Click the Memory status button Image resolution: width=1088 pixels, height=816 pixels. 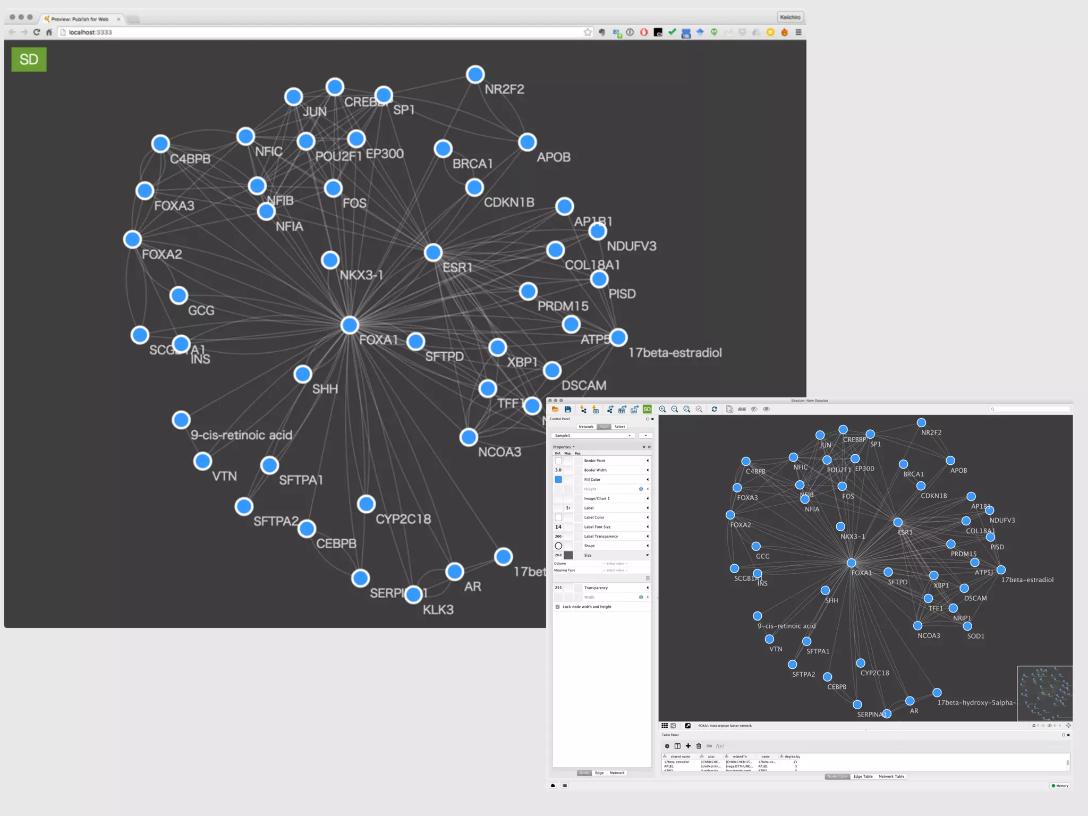pos(1060,786)
